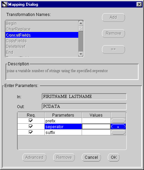The height and width of the screenshot is (170, 144).
Task: Click the blank button in prefix row
Action: tap(118, 121)
